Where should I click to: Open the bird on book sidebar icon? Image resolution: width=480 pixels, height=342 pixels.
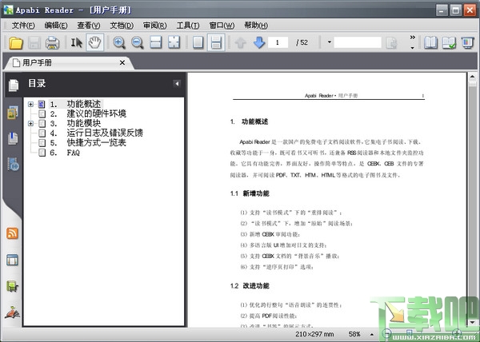12,312
